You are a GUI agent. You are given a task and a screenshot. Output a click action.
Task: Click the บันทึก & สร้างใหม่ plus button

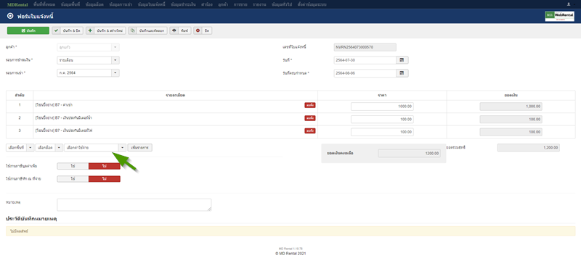(x=106, y=30)
